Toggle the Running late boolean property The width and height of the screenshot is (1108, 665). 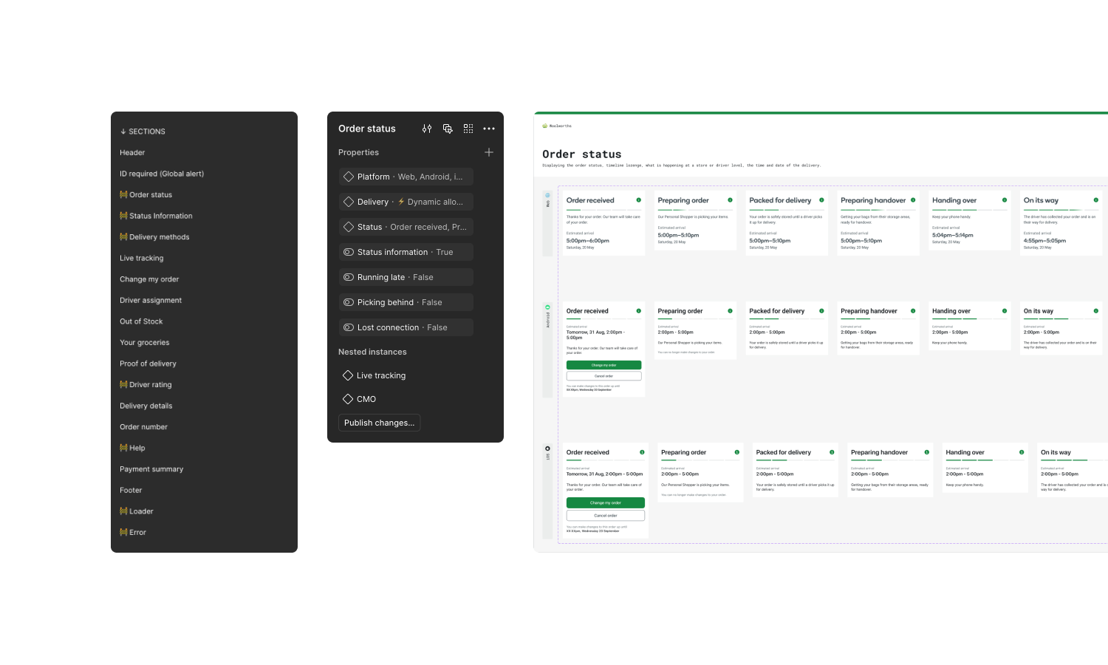point(349,277)
